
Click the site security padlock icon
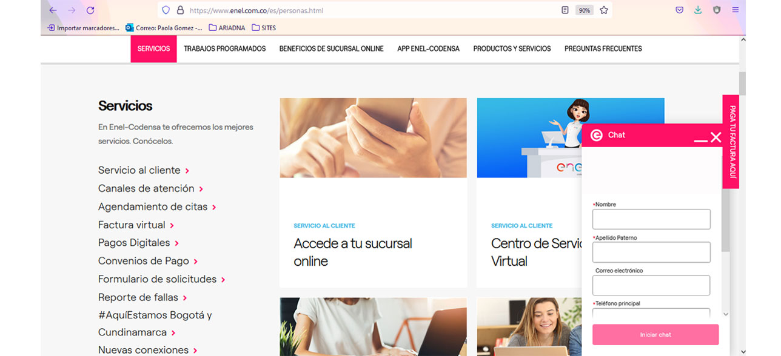[x=180, y=10]
